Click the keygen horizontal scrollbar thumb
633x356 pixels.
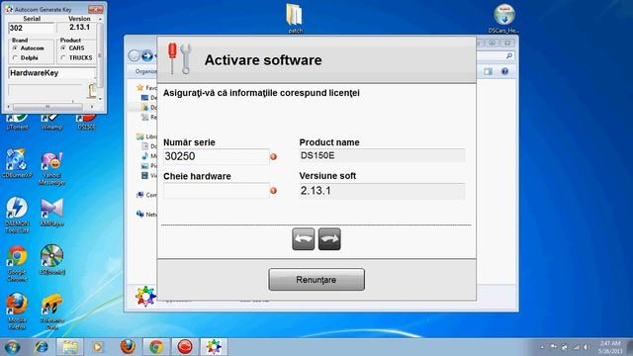pos(47,107)
